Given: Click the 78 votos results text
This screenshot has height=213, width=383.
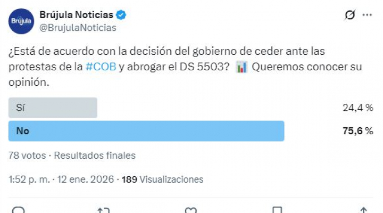Looking at the screenshot, I should pyautogui.click(x=27, y=155).
